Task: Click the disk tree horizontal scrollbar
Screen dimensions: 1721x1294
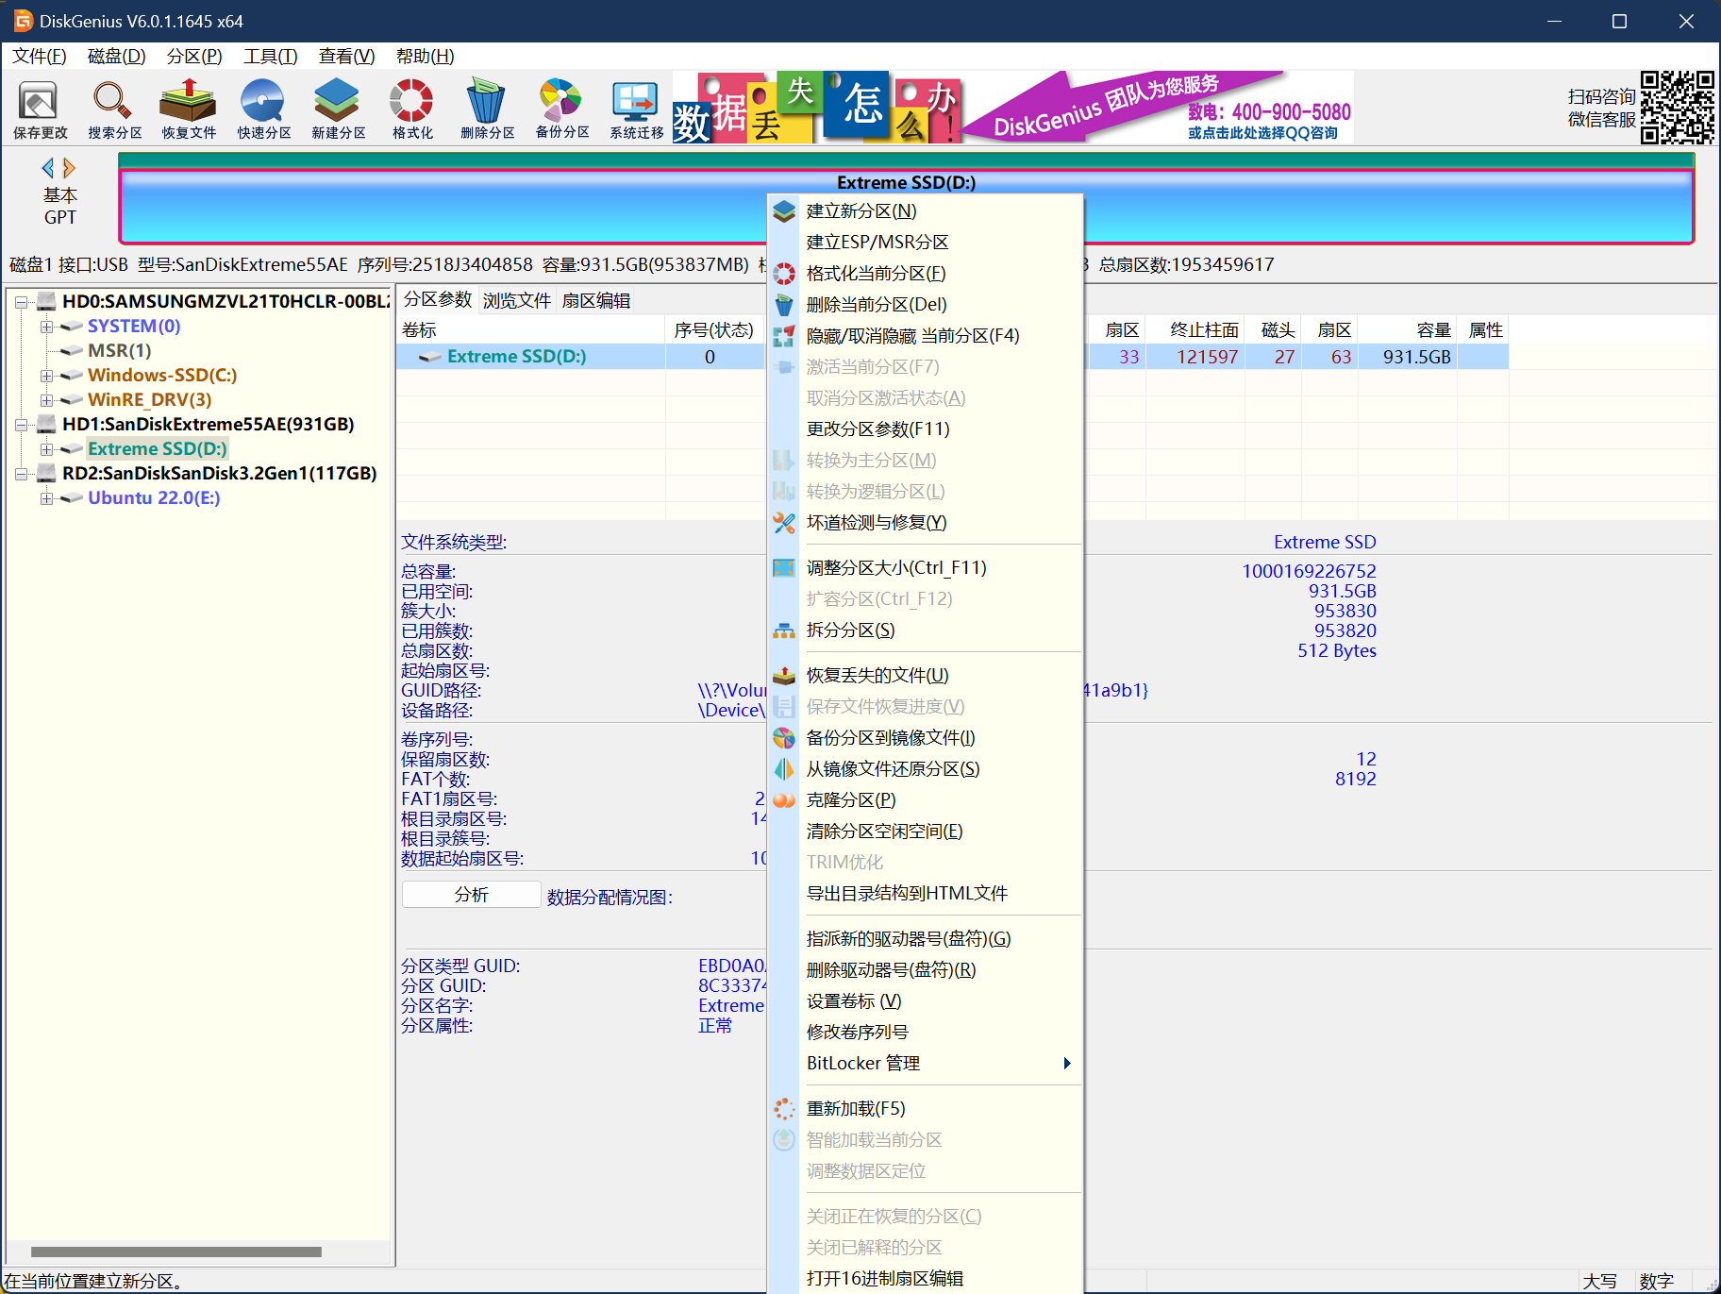Action: [176, 1252]
